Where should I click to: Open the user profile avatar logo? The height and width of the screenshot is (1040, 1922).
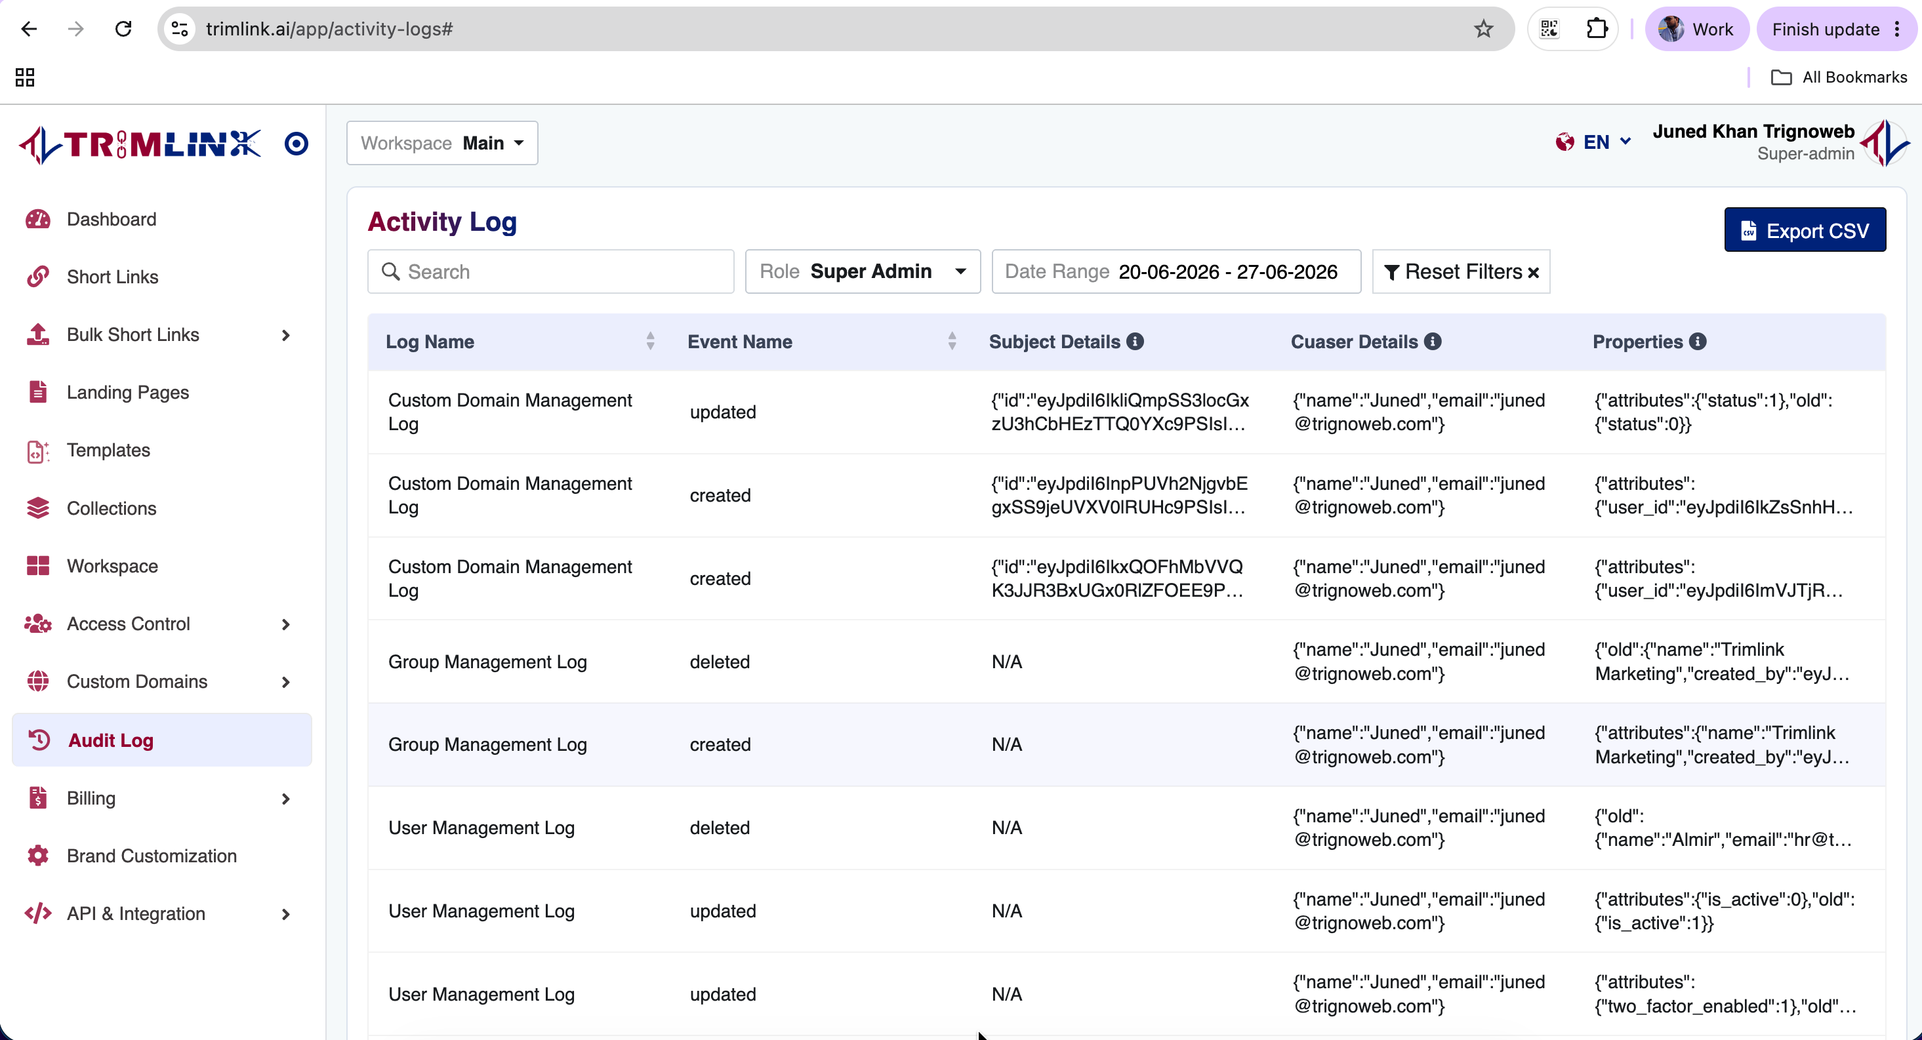pyautogui.click(x=1885, y=142)
